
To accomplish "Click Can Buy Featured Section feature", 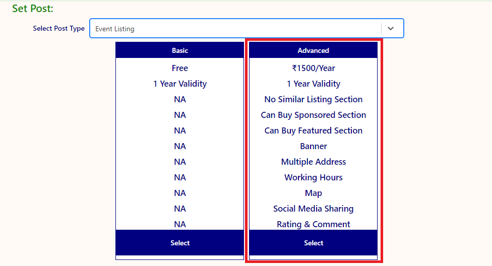I will pos(313,130).
